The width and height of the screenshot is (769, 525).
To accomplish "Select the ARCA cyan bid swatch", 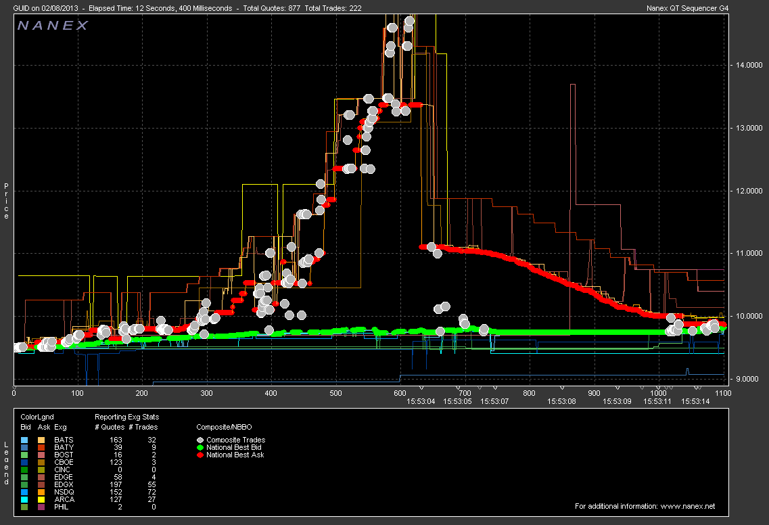I will coord(25,499).
